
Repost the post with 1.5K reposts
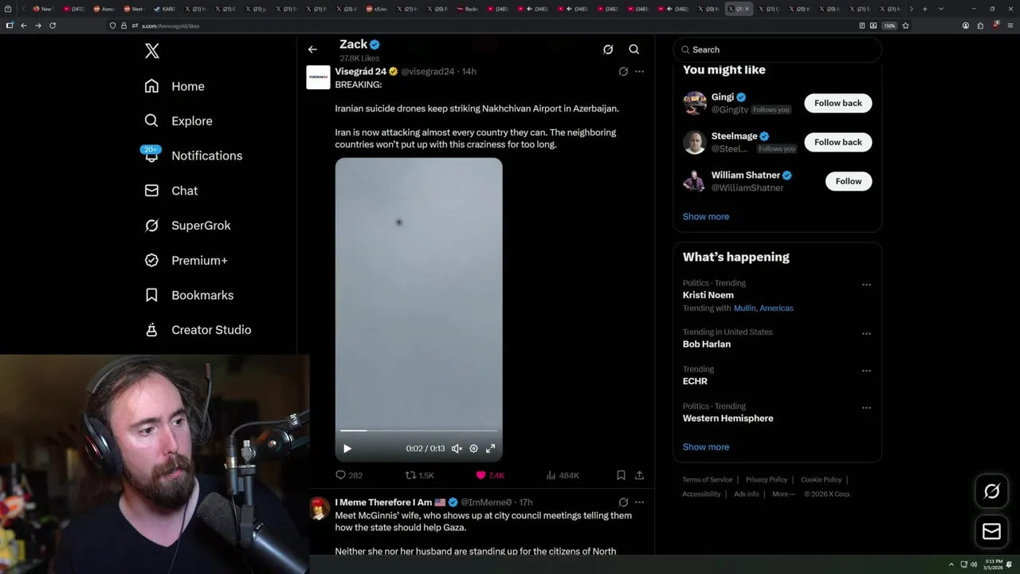420,475
